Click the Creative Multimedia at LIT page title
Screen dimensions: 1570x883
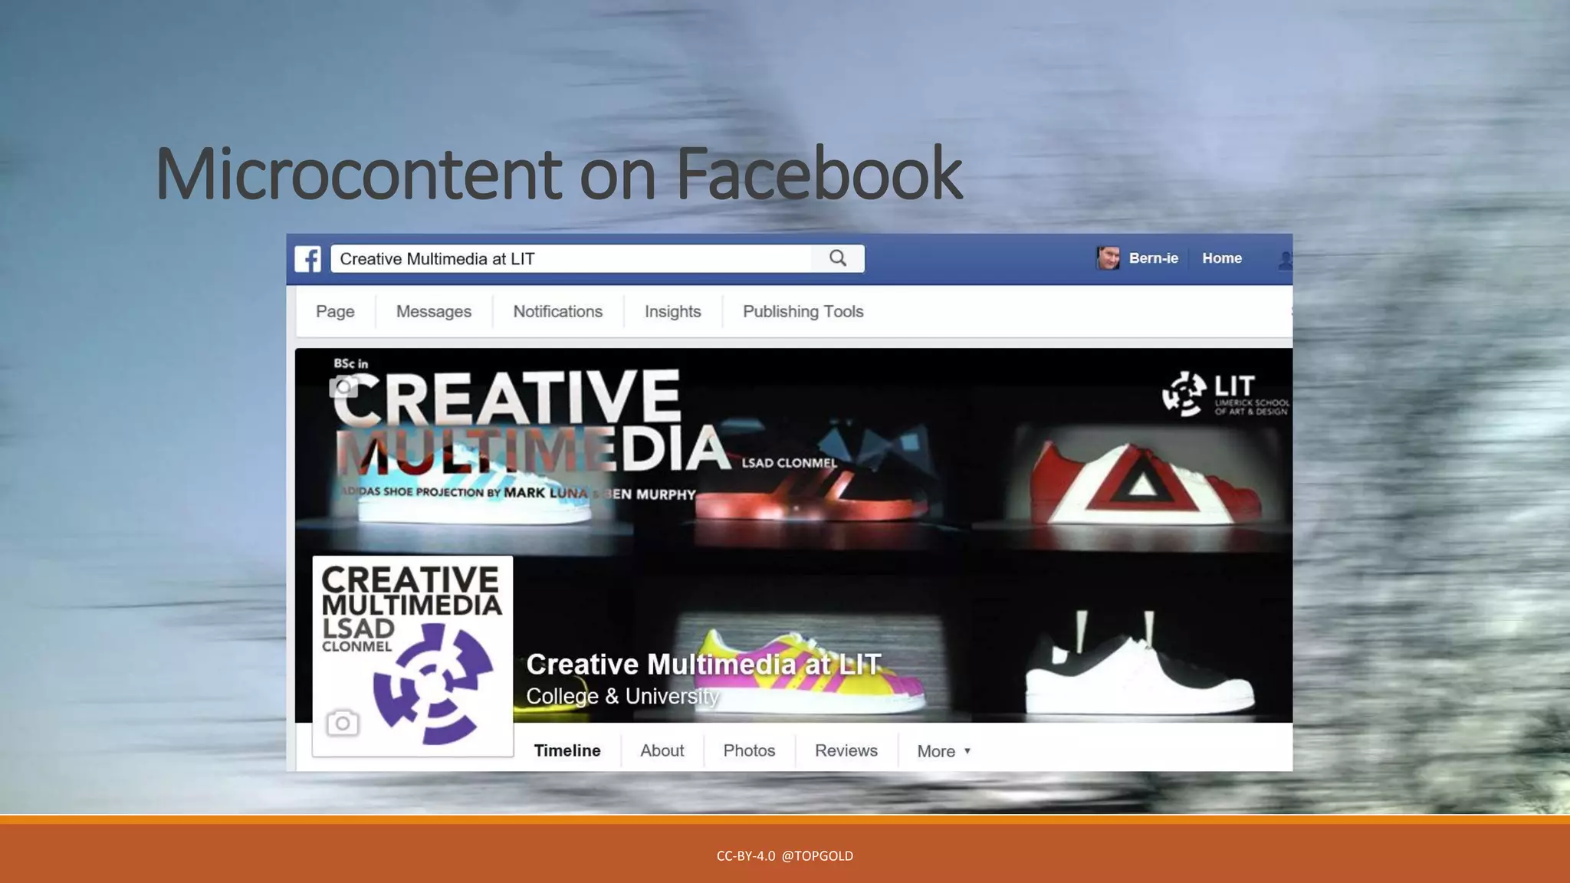[x=704, y=664]
